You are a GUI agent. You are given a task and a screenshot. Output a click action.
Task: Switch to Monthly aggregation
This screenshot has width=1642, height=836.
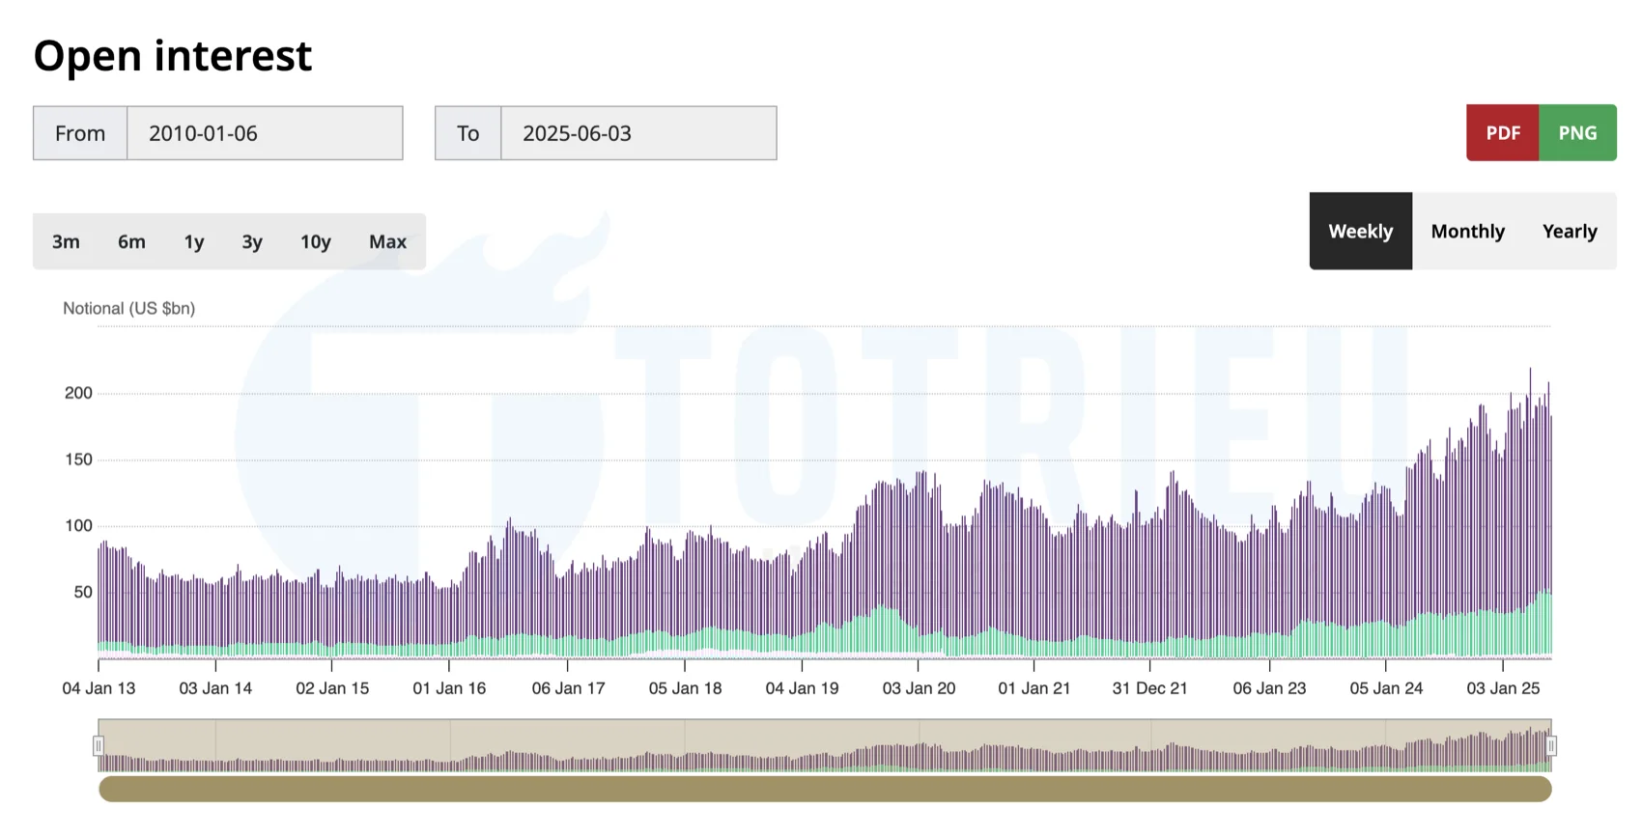coord(1468,231)
